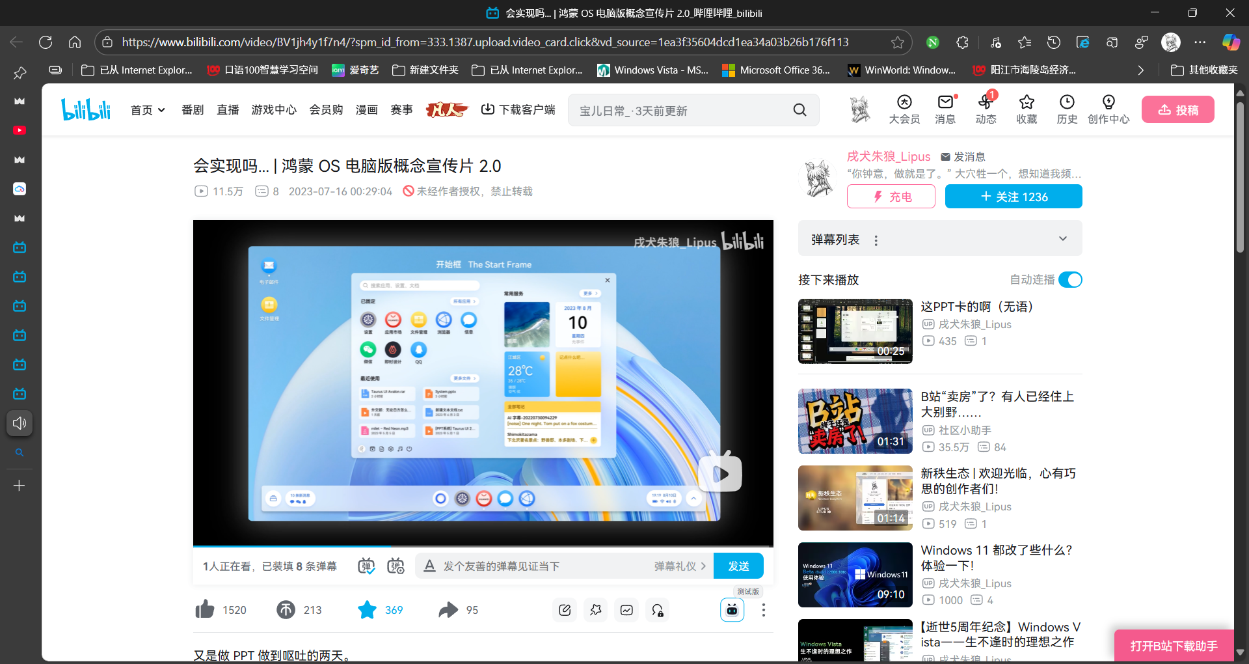Click the browser address bar URL
Image resolution: width=1249 pixels, height=664 pixels.
[485, 42]
